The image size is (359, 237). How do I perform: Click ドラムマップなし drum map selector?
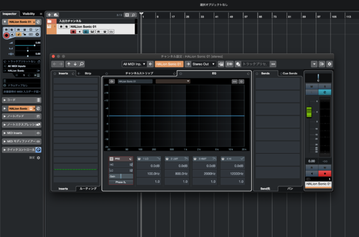pos(22,86)
